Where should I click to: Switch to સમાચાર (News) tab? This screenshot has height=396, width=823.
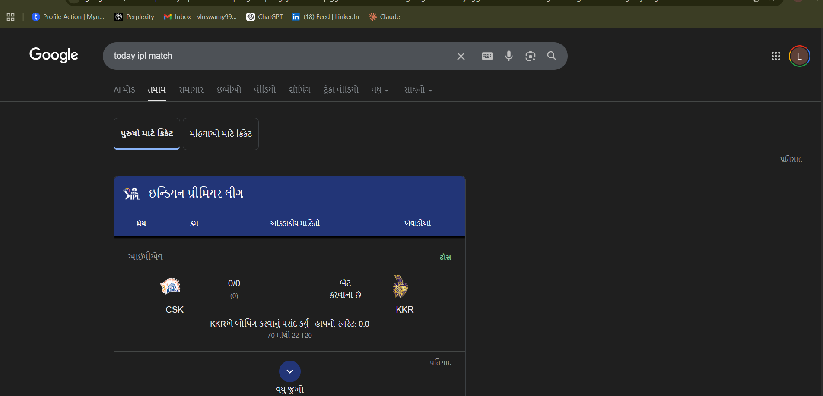(x=191, y=90)
